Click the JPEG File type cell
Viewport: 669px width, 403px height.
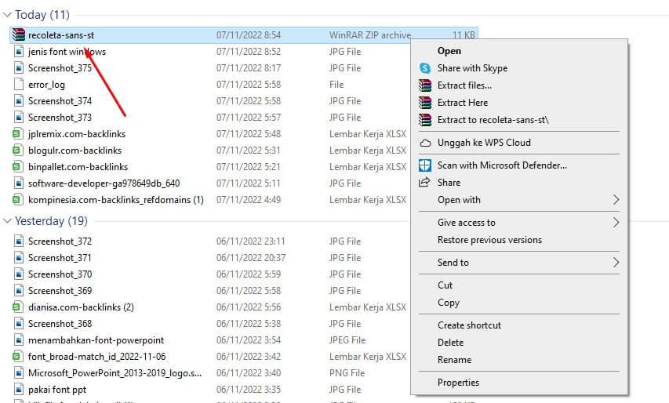click(x=347, y=340)
